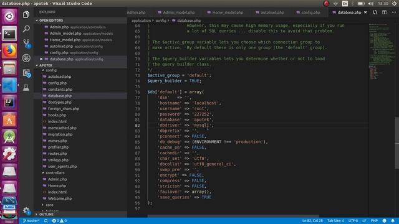Open the Ubuntu dash launcher icon
The height and width of the screenshot is (224, 399).
coord(9,17)
